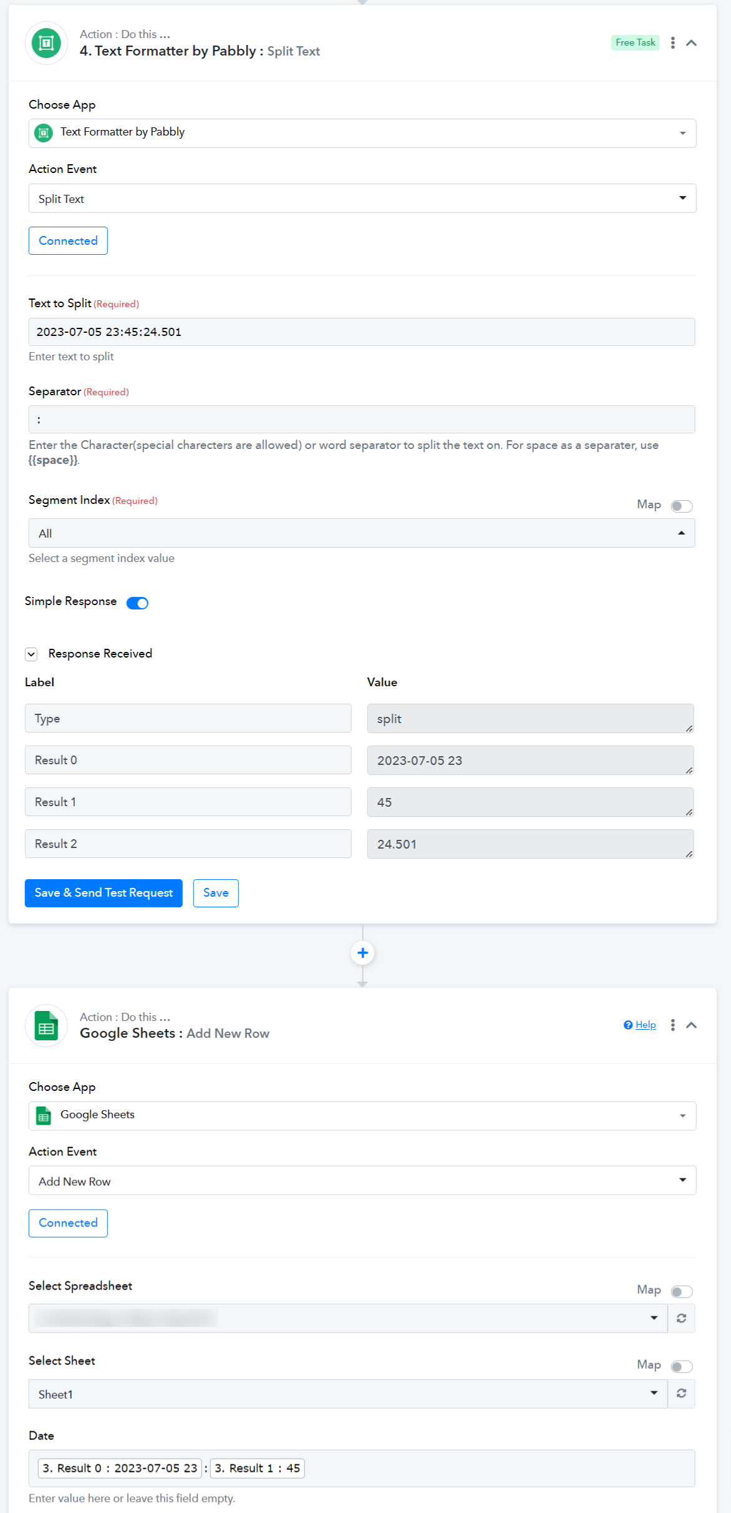Click the Connected button under Split Text
Image resolution: width=731 pixels, height=1513 pixels.
click(x=68, y=241)
